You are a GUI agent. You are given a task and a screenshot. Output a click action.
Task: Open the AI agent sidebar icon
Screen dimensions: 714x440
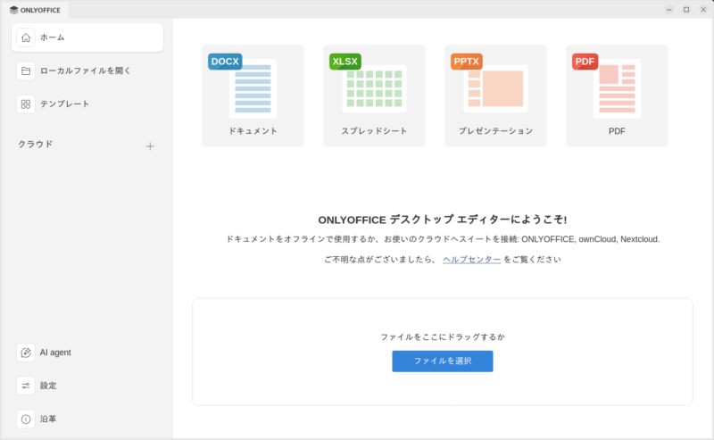click(x=26, y=353)
